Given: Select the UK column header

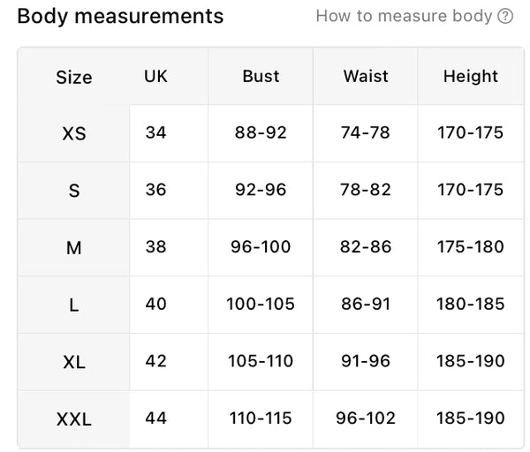Looking at the screenshot, I should (155, 76).
